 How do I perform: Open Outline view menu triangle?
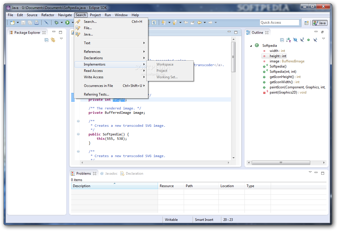point(323,39)
